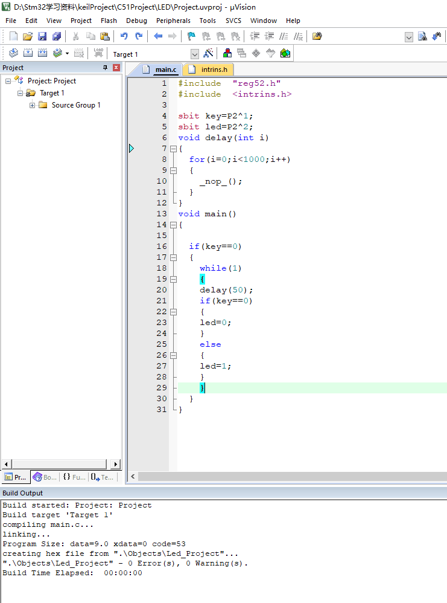Open Options for Target wand icon

pyautogui.click(x=208, y=53)
